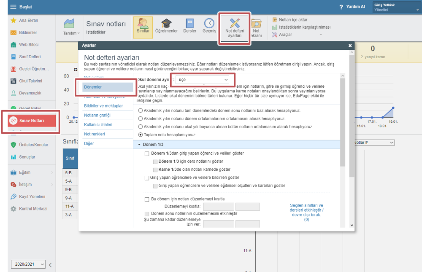Open the 'üçe' school term dropdown

[203, 80]
